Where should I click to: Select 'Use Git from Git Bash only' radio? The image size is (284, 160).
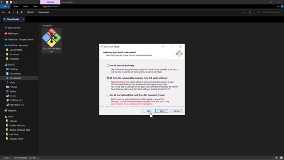pos(108,65)
